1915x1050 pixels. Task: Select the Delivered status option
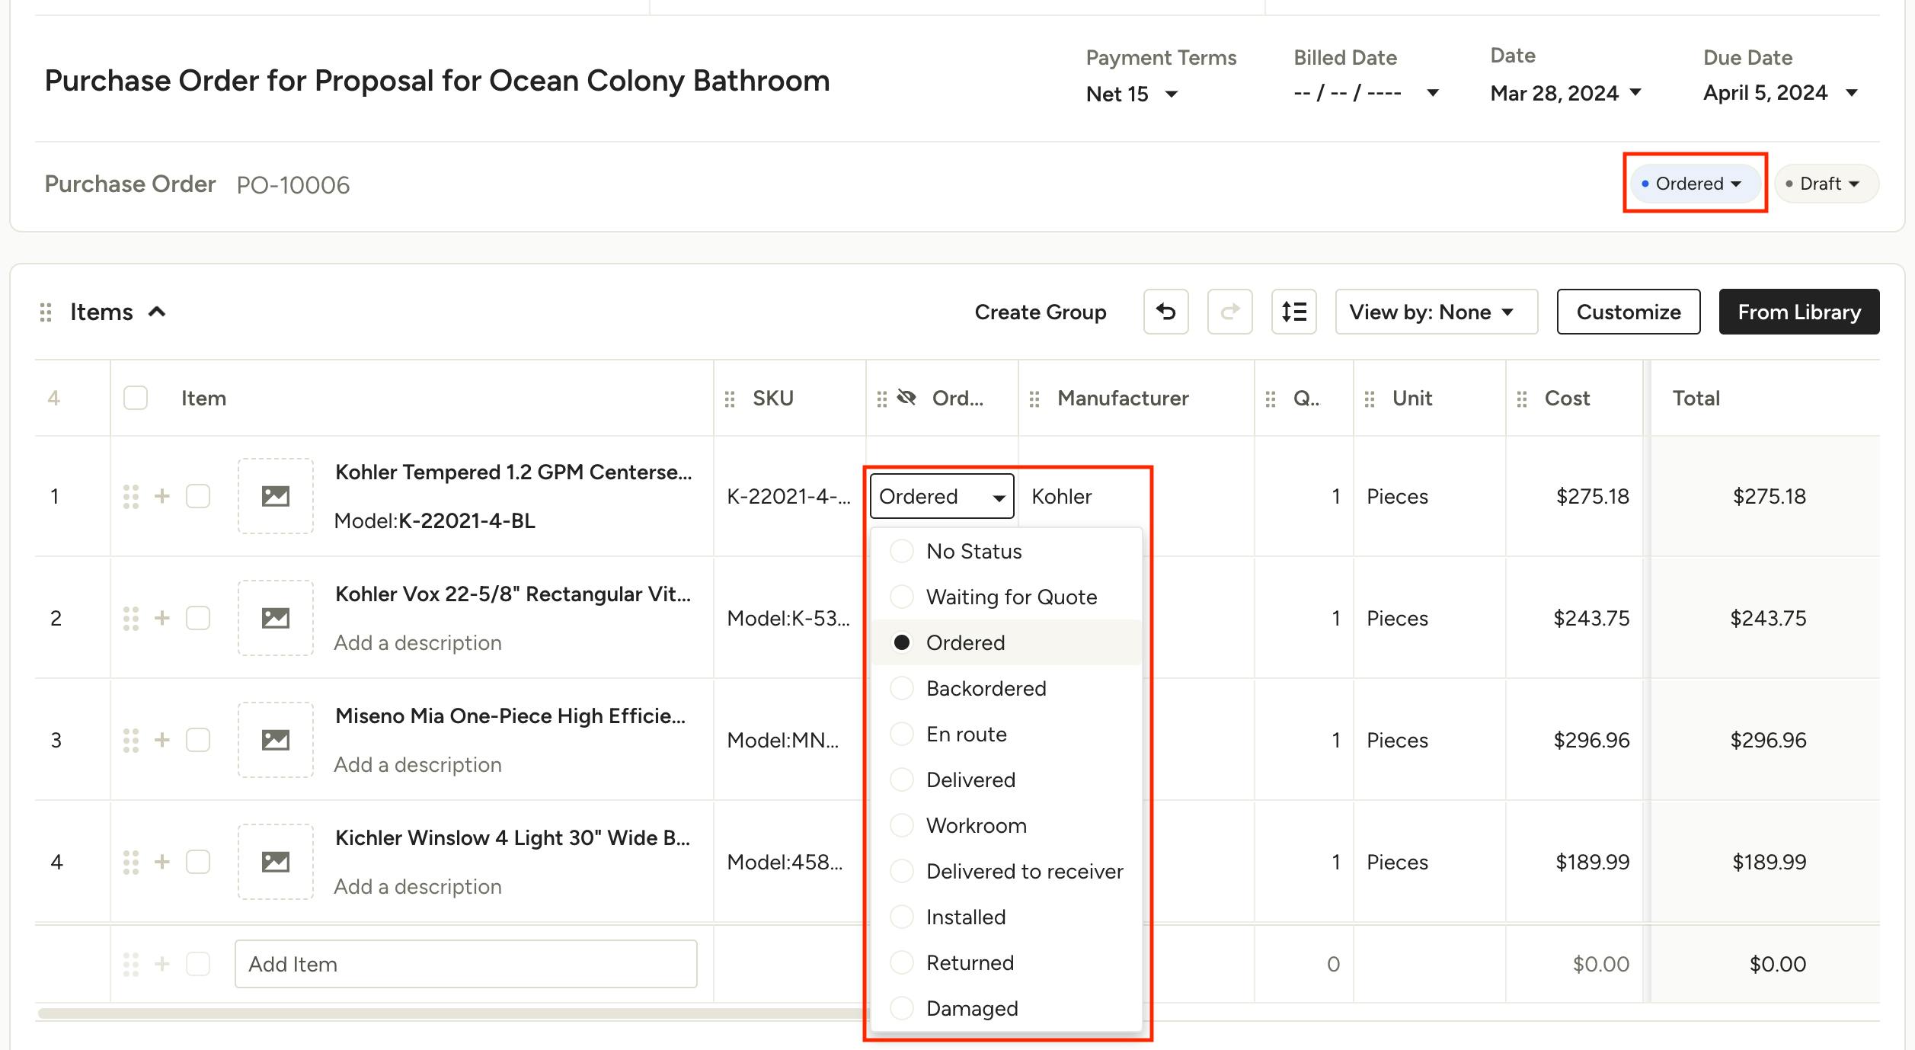point(970,779)
